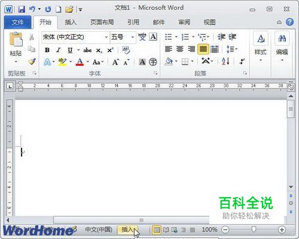Add a character border around text
This screenshot has width=299, height=239.
point(153,37)
